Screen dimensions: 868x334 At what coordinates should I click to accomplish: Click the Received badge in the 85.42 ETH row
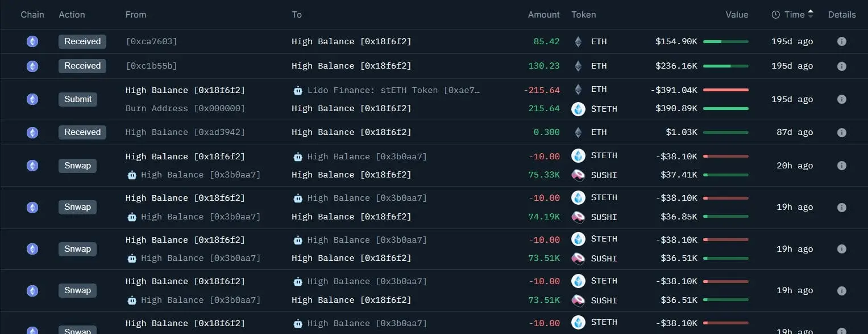tap(82, 41)
